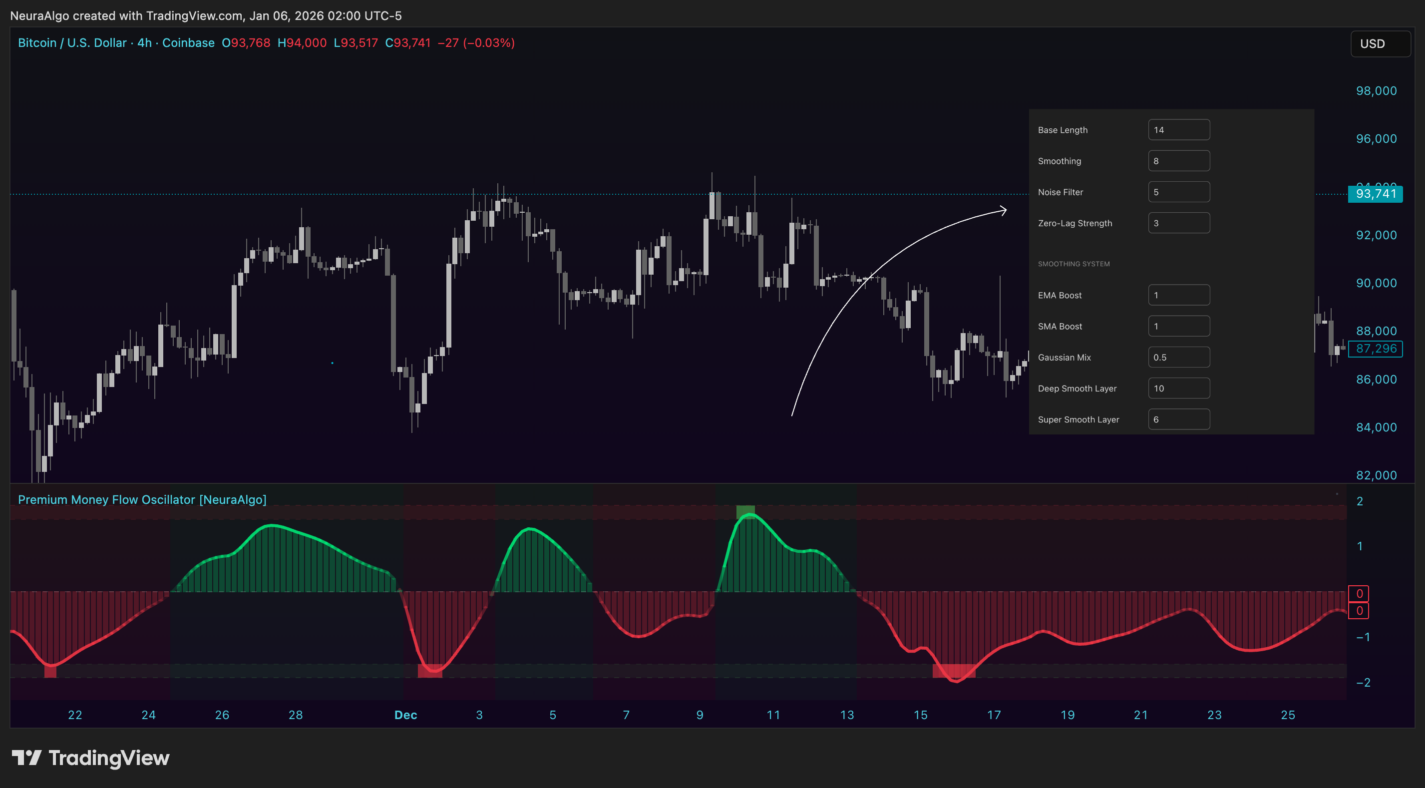Click the −27 (−0.03%) change value
1425x788 pixels.
(x=476, y=42)
